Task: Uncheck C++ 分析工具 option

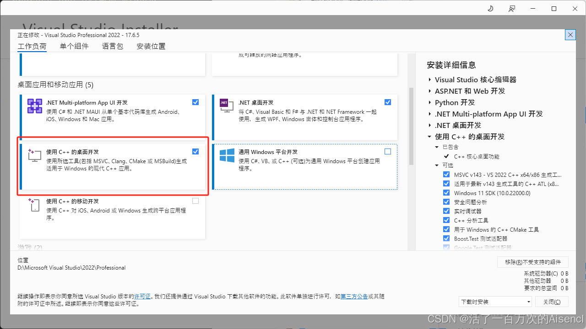Action: tap(446, 220)
